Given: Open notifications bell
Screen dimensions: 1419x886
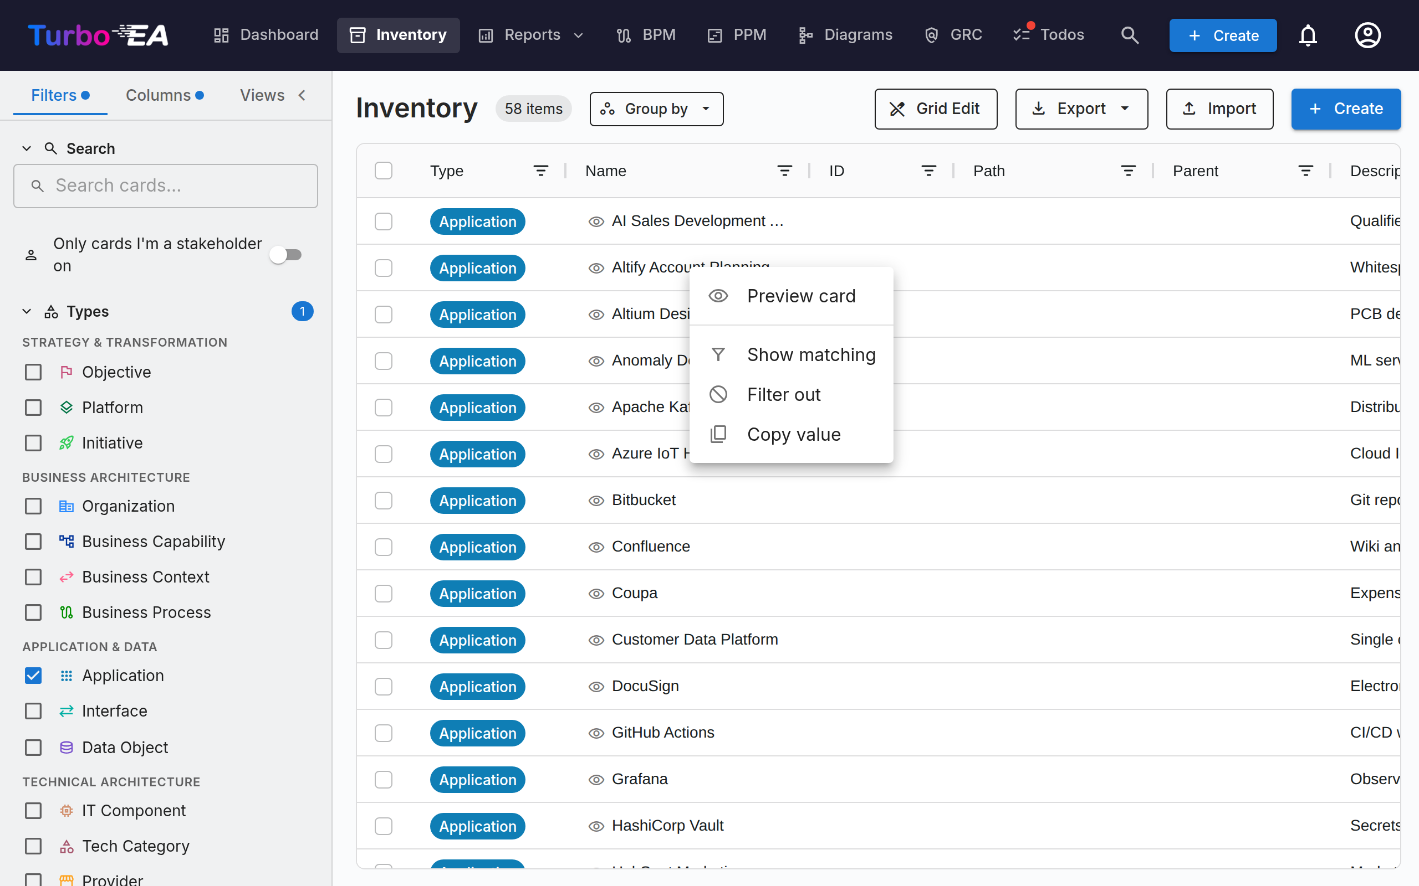Looking at the screenshot, I should pos(1308,35).
